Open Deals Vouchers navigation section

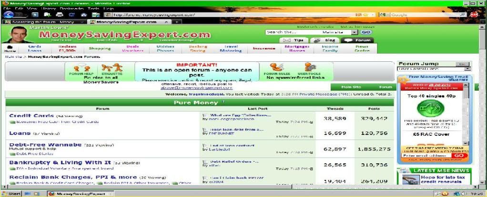tap(132, 48)
